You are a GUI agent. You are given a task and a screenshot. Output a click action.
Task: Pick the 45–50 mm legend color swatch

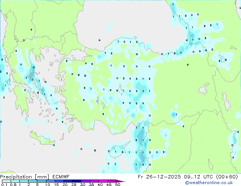[112, 181]
